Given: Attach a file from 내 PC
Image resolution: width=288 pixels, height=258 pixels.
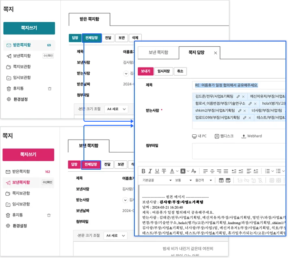Looking at the screenshot, I should tap(199, 136).
